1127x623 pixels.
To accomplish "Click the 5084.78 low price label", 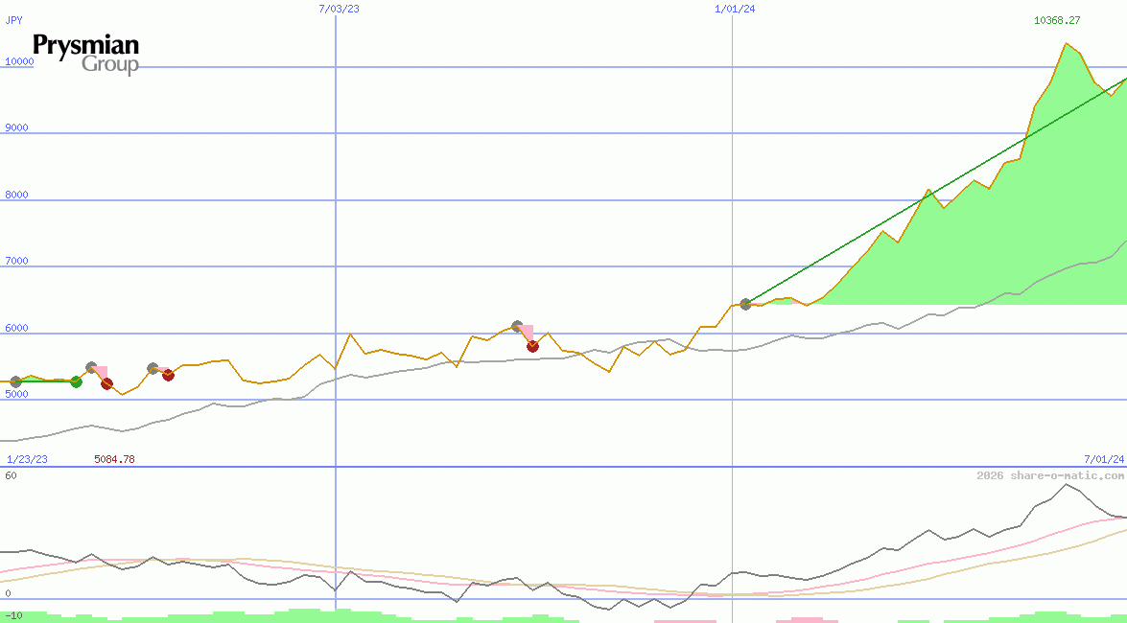I will click(114, 459).
